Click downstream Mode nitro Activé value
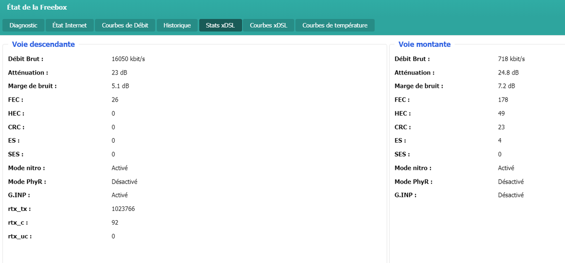 120,168
